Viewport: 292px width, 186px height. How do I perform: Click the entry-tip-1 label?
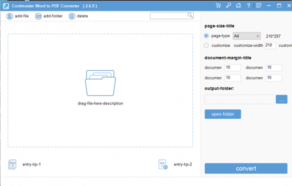point(31,165)
